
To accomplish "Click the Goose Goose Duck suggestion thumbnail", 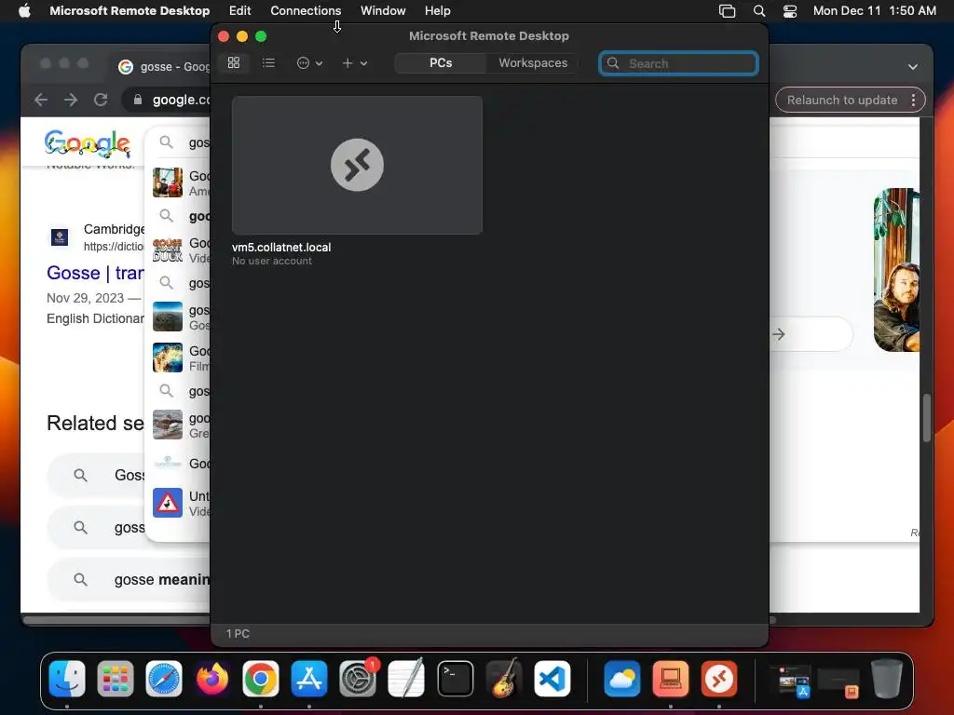I will click(168, 250).
